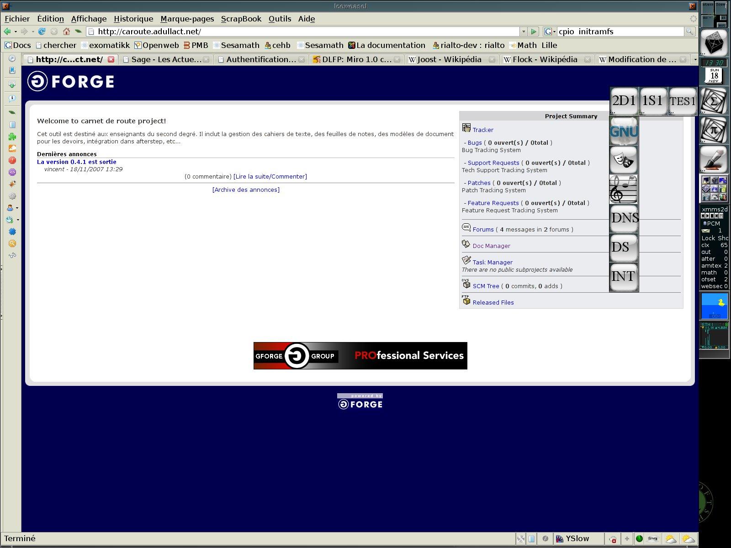The height and width of the screenshot is (548, 731).
Task: Click the red error console icon
Action: (x=12, y=160)
